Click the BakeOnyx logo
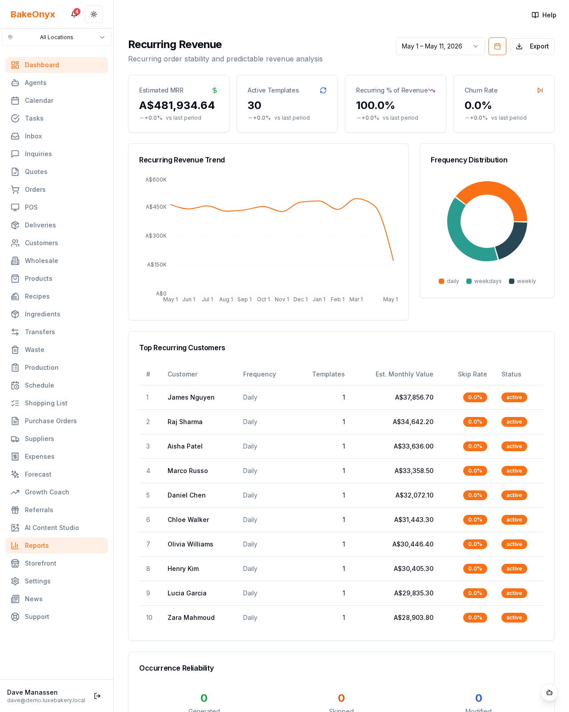The height and width of the screenshot is (712, 569). (x=33, y=14)
